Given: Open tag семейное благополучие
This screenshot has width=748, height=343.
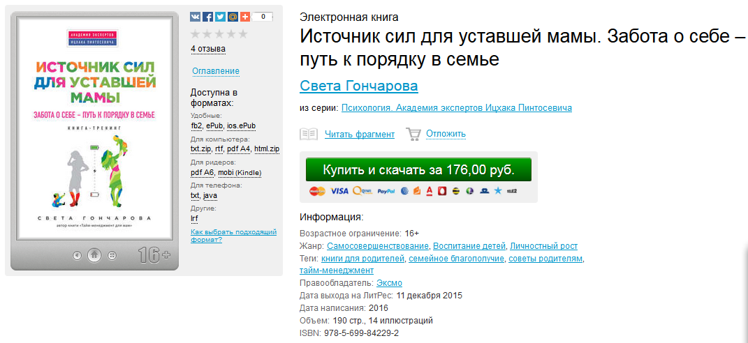Looking at the screenshot, I should tap(457, 259).
